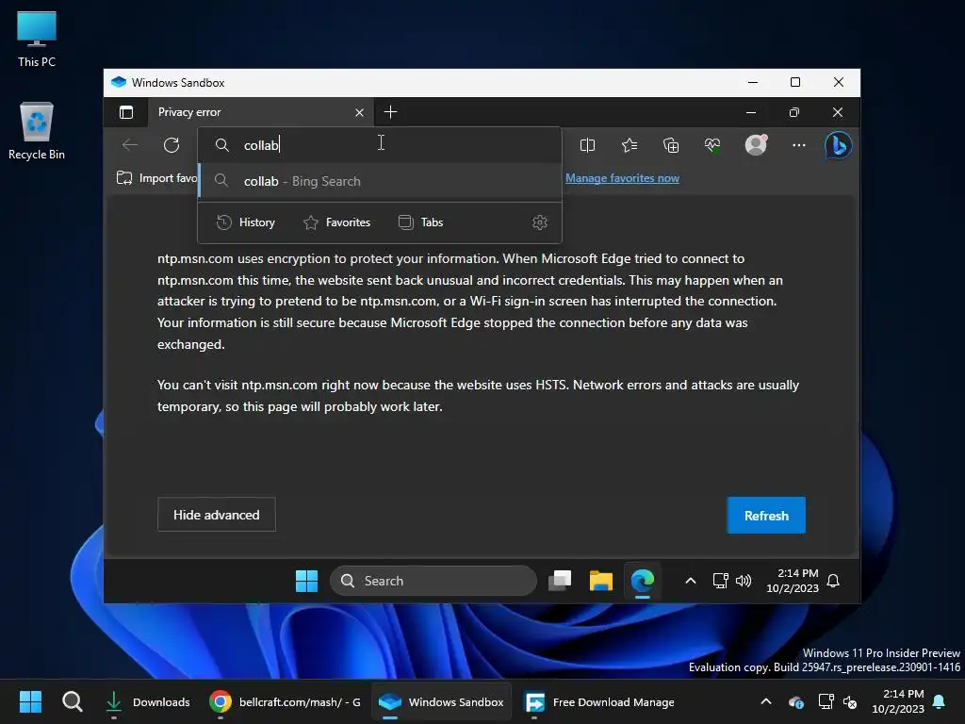Image resolution: width=965 pixels, height=724 pixels.
Task: Open host clock 2:14 PM 10/2/2023
Action: [898, 701]
